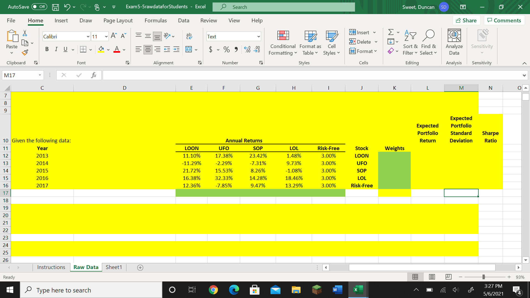The width and height of the screenshot is (530, 298).
Task: Add a new worksheet
Action: coord(140,267)
